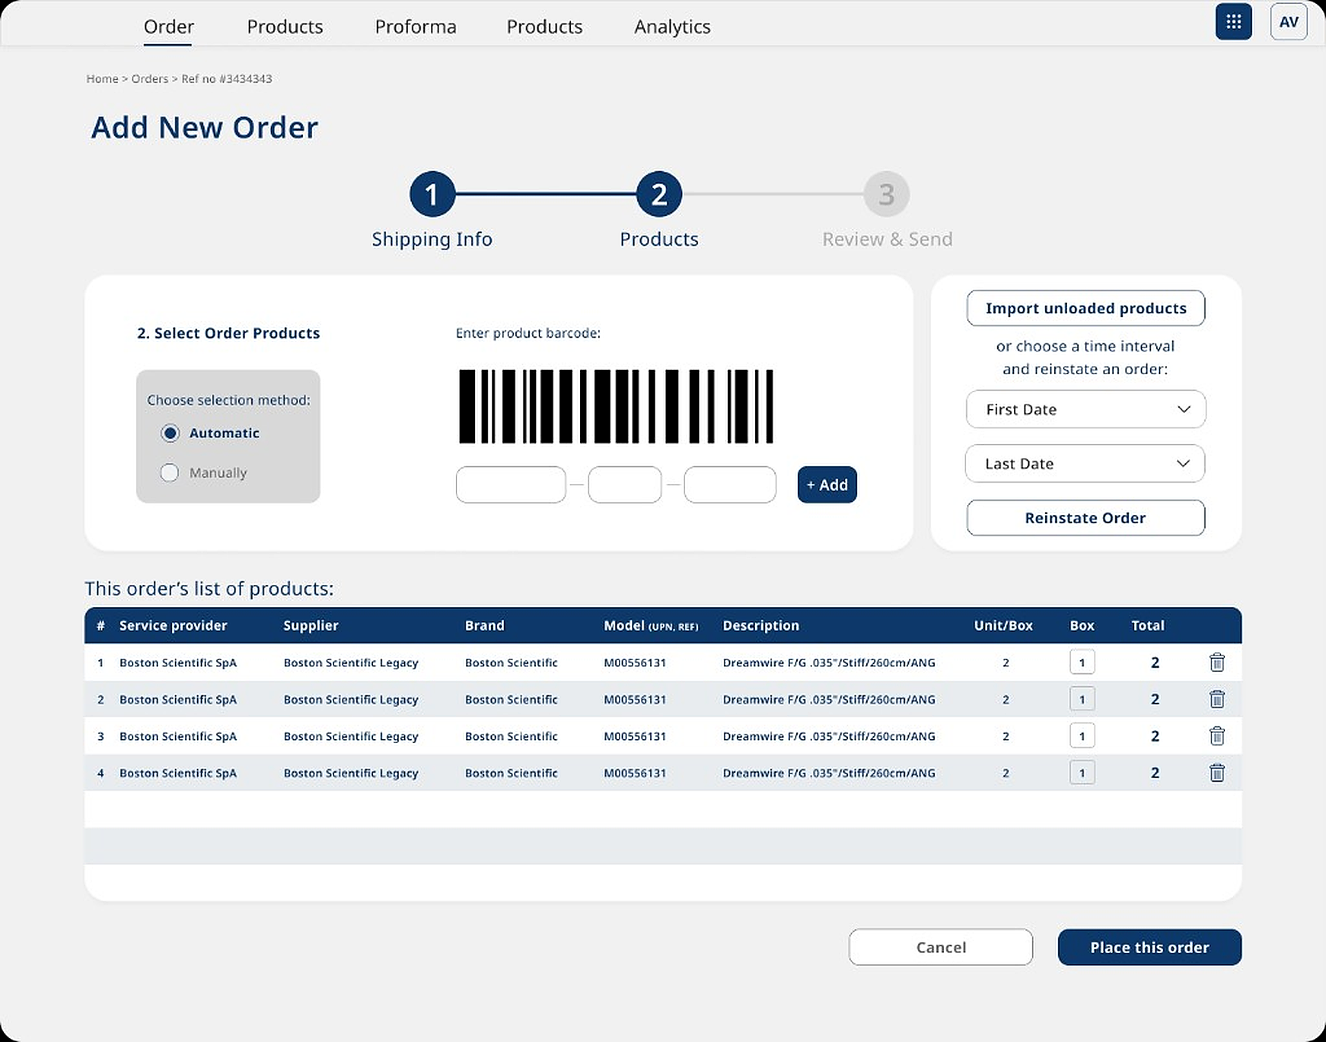
Task: Click Boston Scientific Legacy in row 2
Action: coord(351,700)
